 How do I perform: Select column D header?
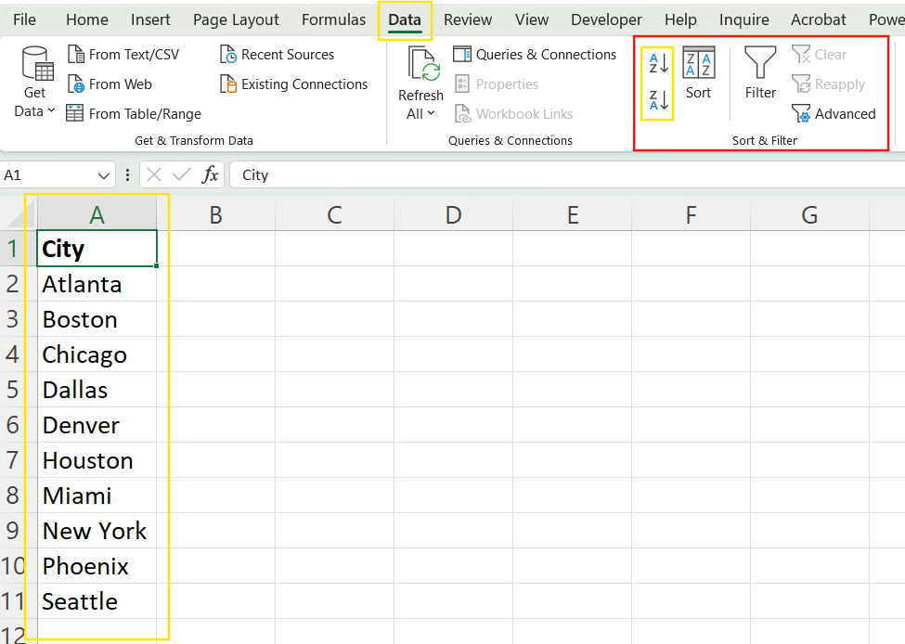(454, 215)
